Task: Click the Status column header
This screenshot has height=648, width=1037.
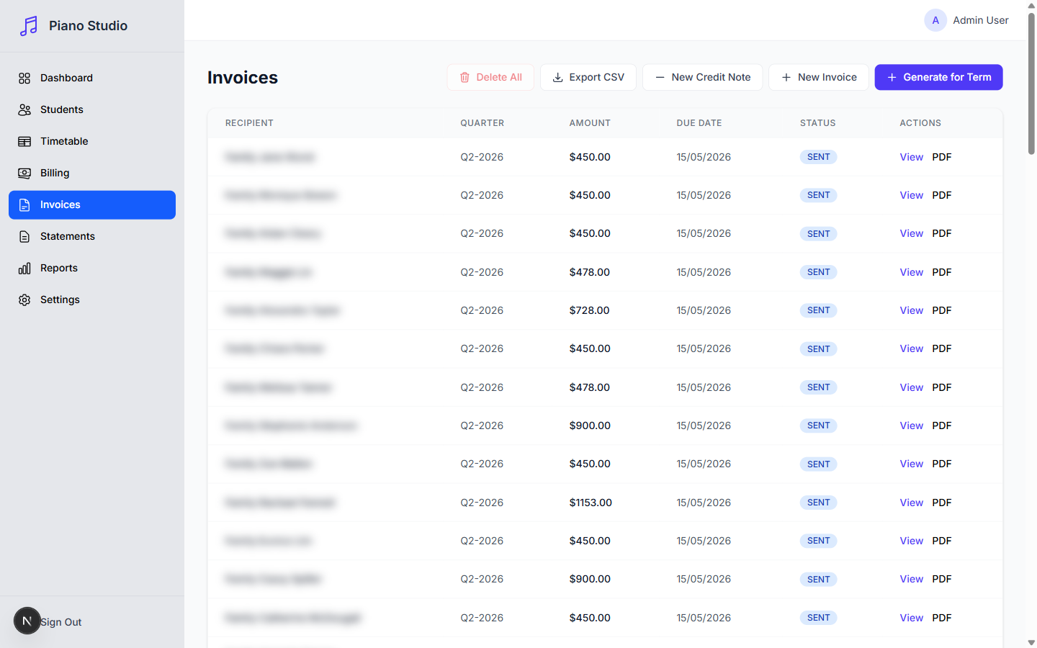Action: coord(818,123)
